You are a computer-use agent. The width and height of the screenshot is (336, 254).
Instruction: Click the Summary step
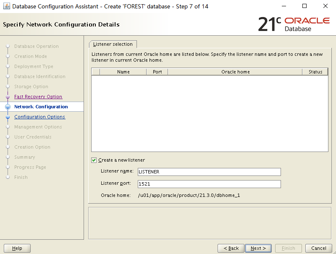click(x=24, y=157)
